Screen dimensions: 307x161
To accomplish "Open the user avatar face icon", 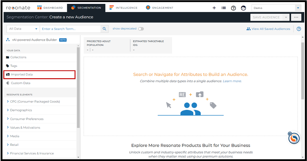I will tap(243, 8).
